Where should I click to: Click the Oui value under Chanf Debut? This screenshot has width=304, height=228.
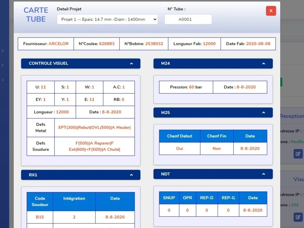[x=180, y=149]
